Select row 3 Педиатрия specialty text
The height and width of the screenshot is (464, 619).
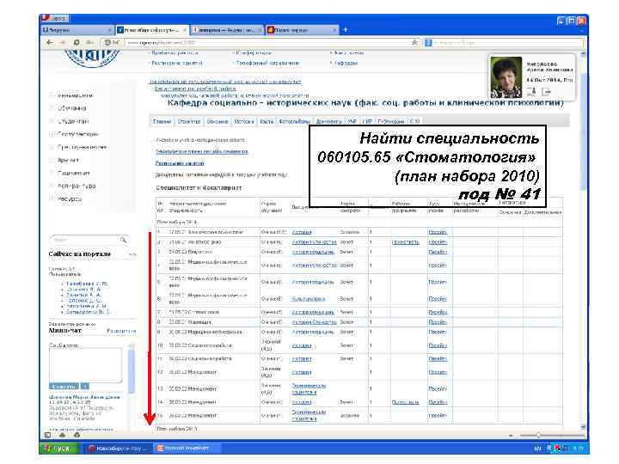[x=191, y=252]
